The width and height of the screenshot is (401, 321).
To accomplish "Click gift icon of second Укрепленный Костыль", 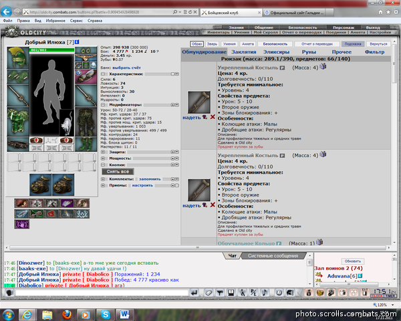I will coord(323,154).
